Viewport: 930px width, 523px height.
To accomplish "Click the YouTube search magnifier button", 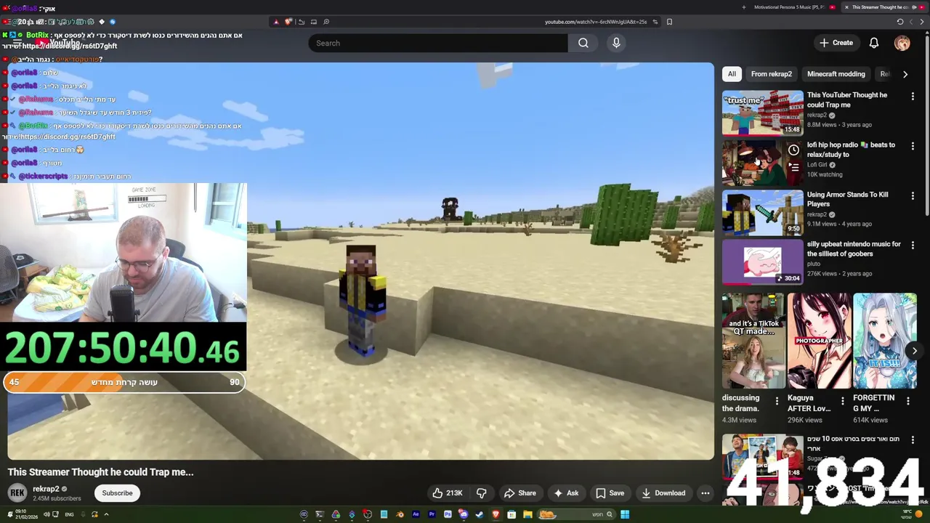I will 583,43.
